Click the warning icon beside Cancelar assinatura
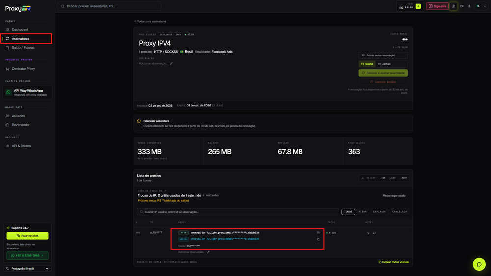The width and height of the screenshot is (491, 276). (139, 121)
